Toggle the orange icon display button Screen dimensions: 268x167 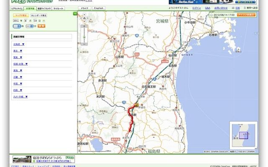247,15
